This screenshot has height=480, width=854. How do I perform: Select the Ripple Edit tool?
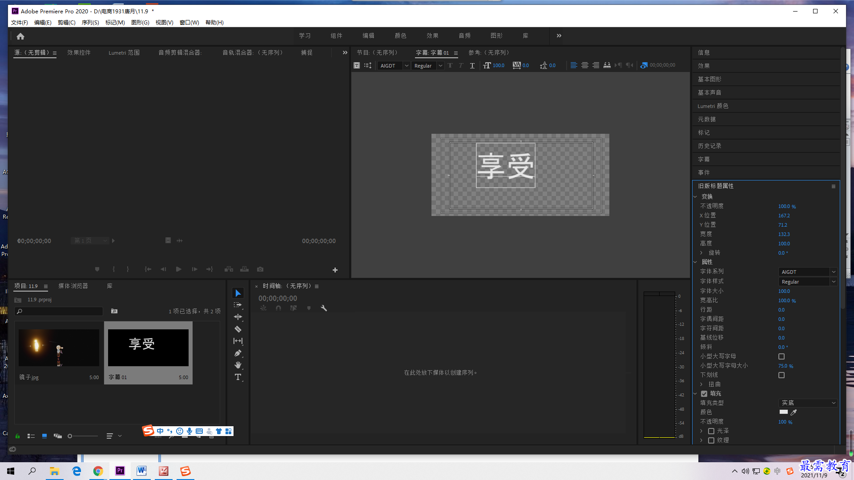[x=238, y=317]
